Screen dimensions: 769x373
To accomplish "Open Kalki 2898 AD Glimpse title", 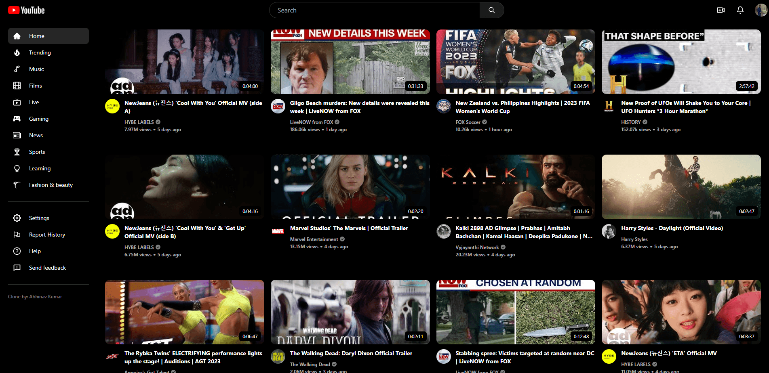I will [524, 232].
